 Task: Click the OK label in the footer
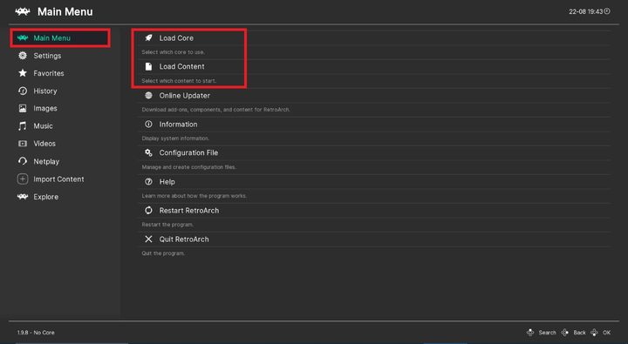pyautogui.click(x=606, y=333)
